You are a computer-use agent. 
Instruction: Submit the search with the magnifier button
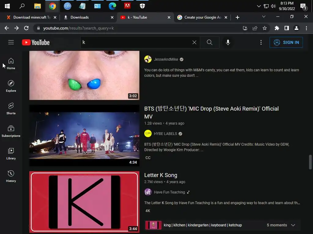tap(209, 42)
